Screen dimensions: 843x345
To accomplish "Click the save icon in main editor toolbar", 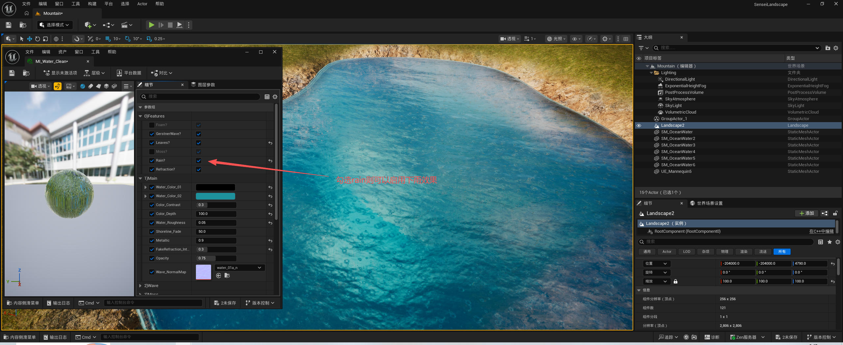I will tap(9, 25).
